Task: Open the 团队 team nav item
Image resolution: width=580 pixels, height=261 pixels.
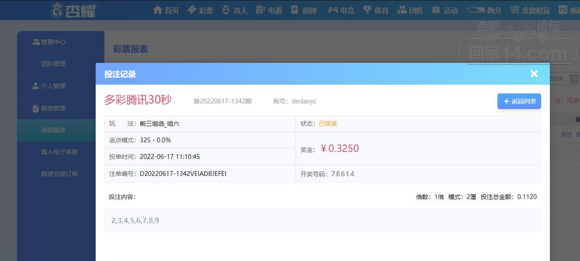Action: pos(410,10)
